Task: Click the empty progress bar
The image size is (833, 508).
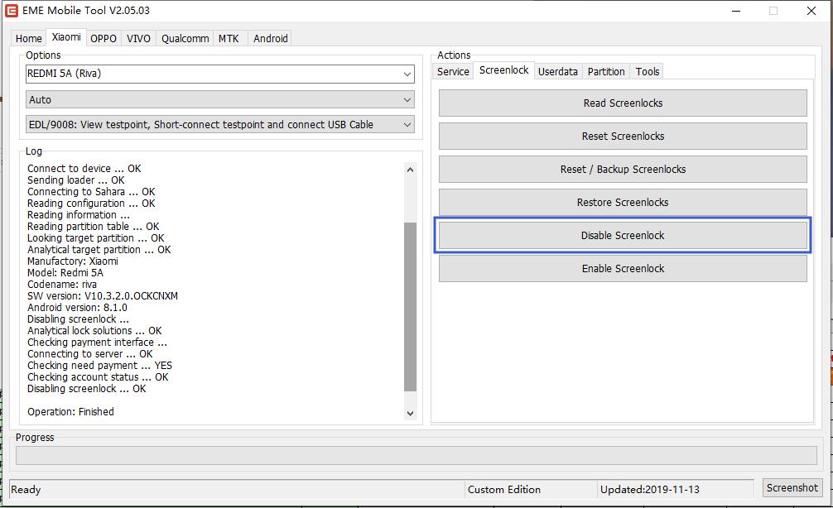Action: pos(416,455)
